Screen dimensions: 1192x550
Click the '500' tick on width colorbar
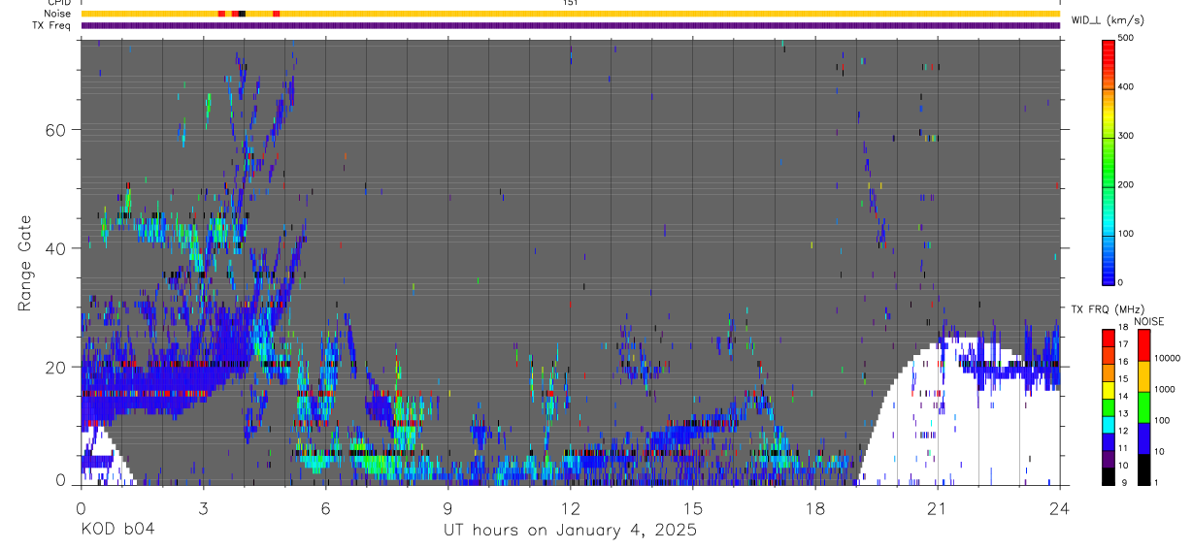(x=1127, y=38)
